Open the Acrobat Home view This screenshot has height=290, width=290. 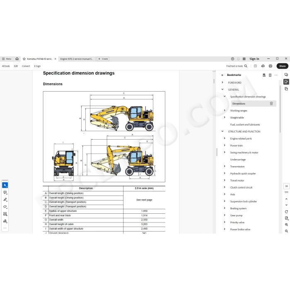click(17, 59)
